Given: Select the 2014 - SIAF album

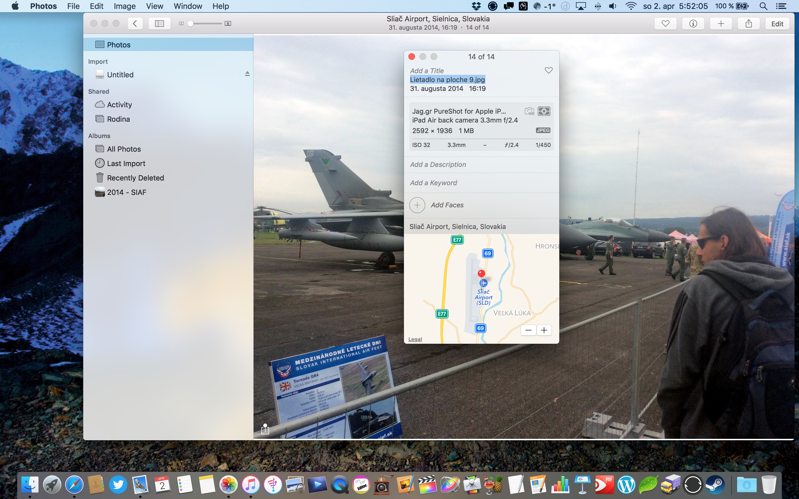Looking at the screenshot, I should (127, 192).
